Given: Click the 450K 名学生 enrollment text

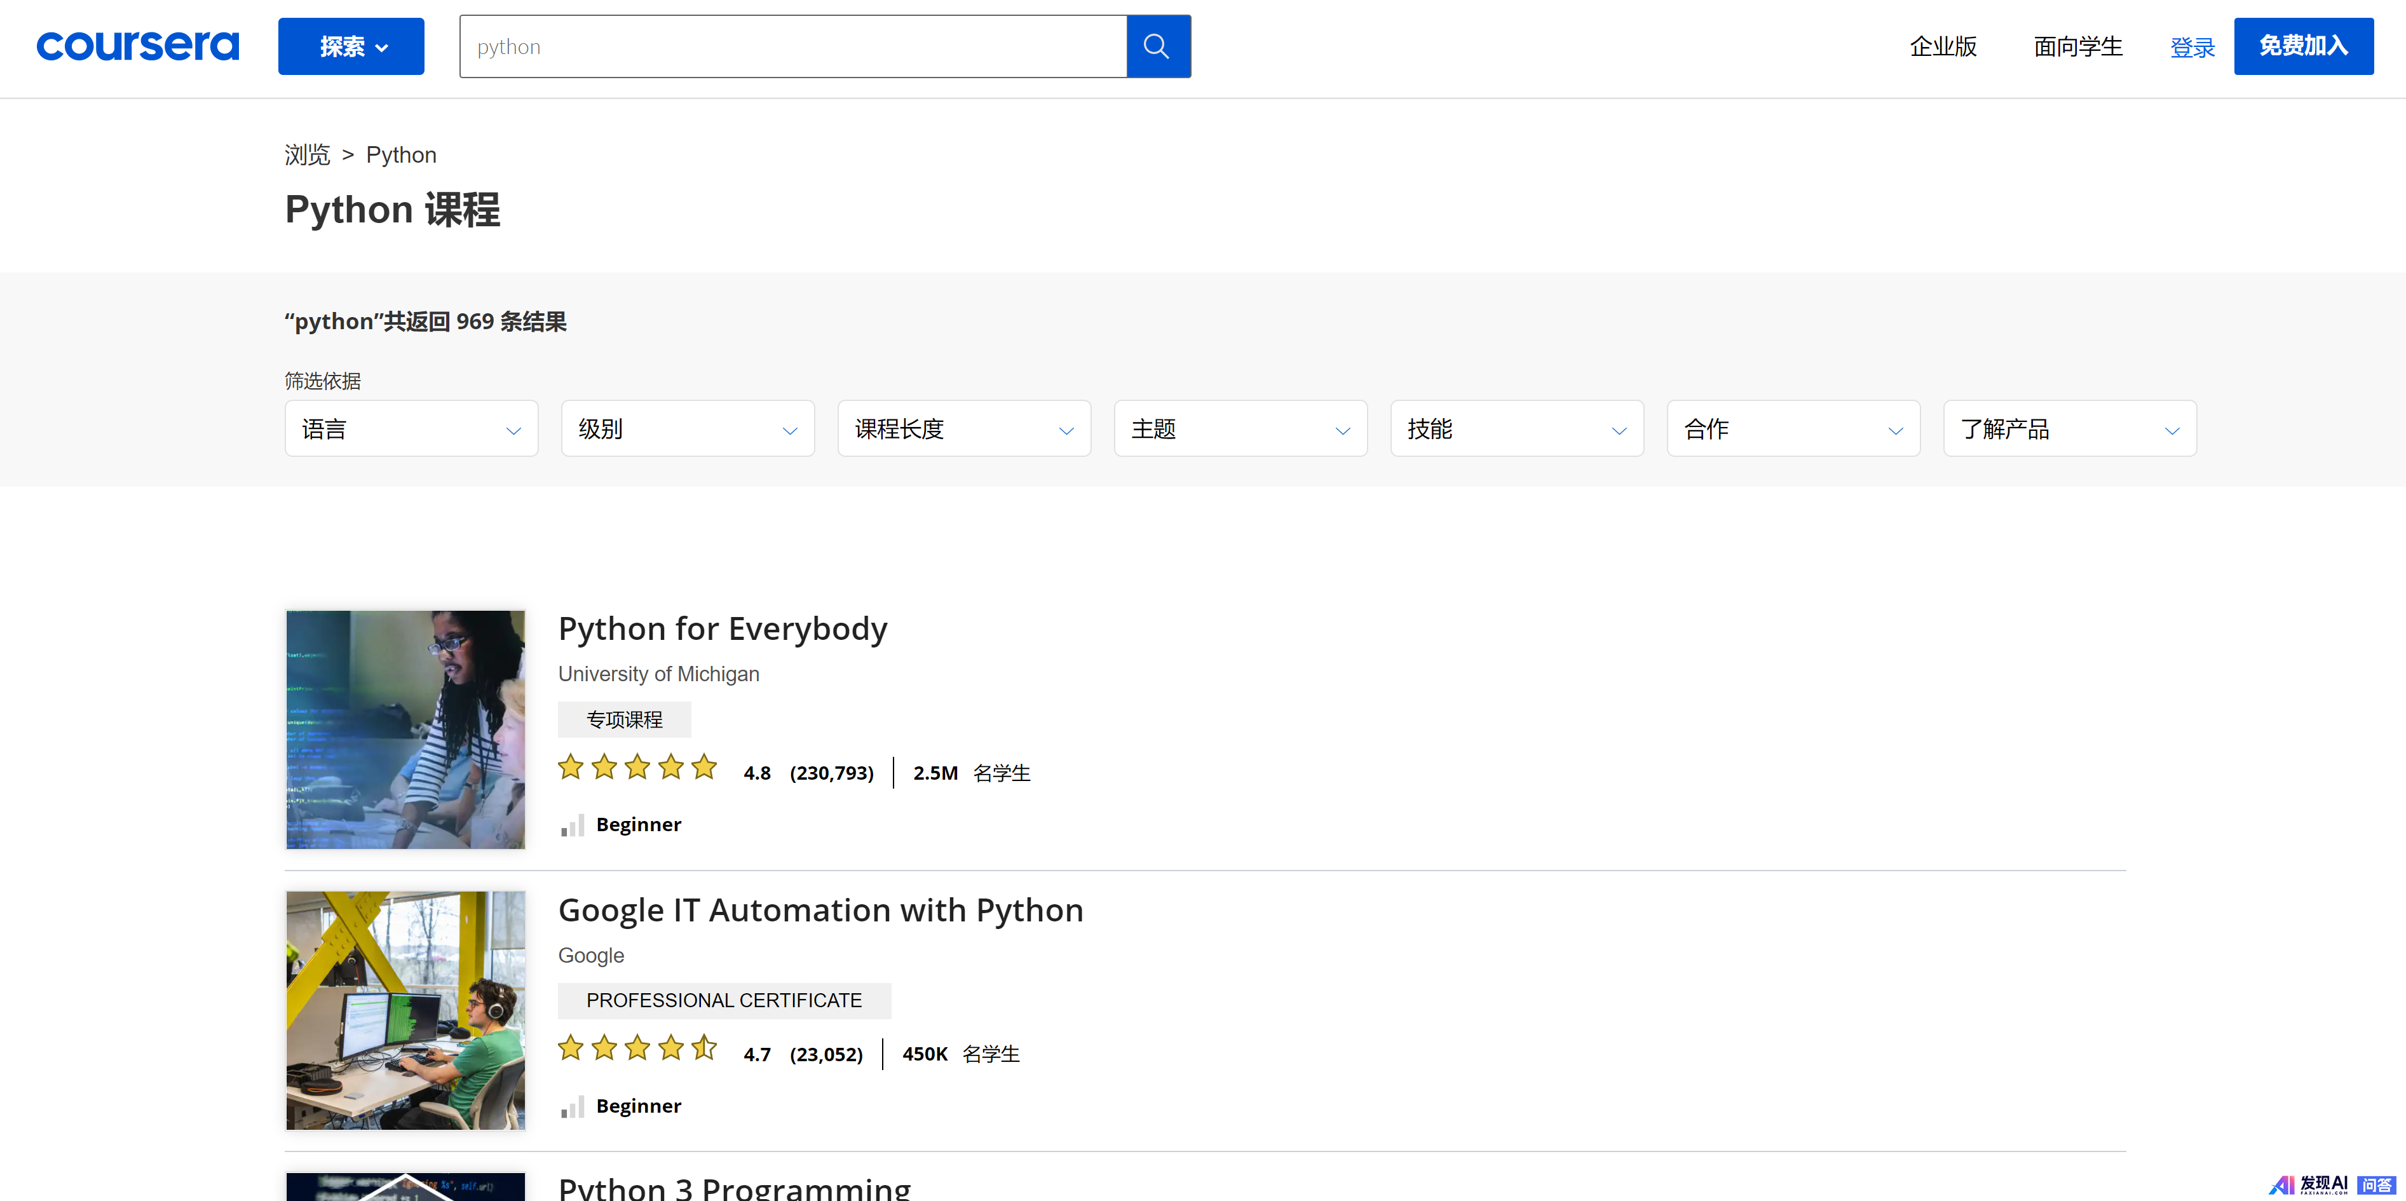Looking at the screenshot, I should pos(961,1054).
